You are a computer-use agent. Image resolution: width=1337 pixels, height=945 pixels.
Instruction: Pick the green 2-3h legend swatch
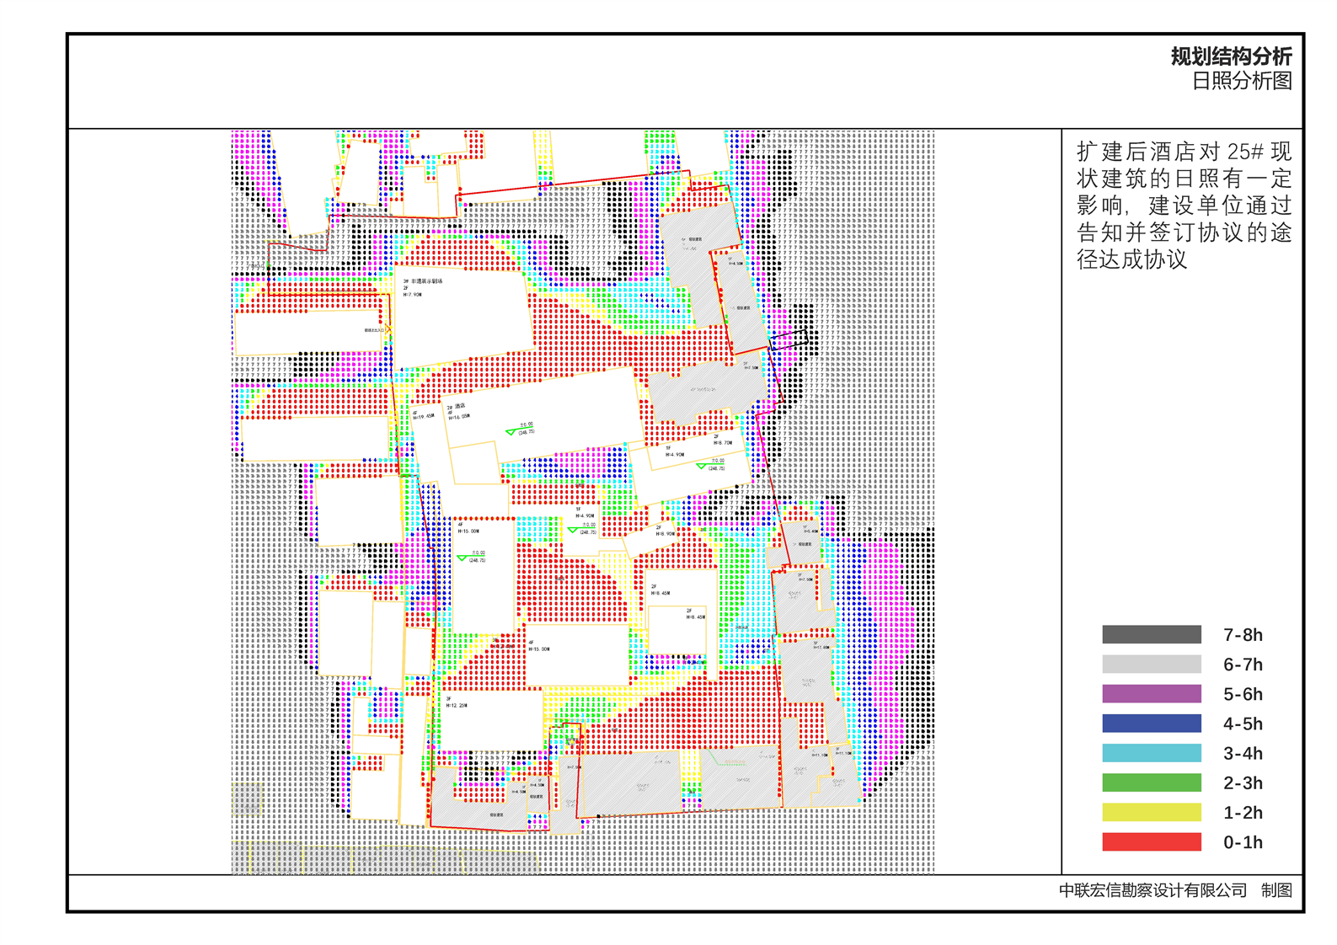pos(1151,782)
